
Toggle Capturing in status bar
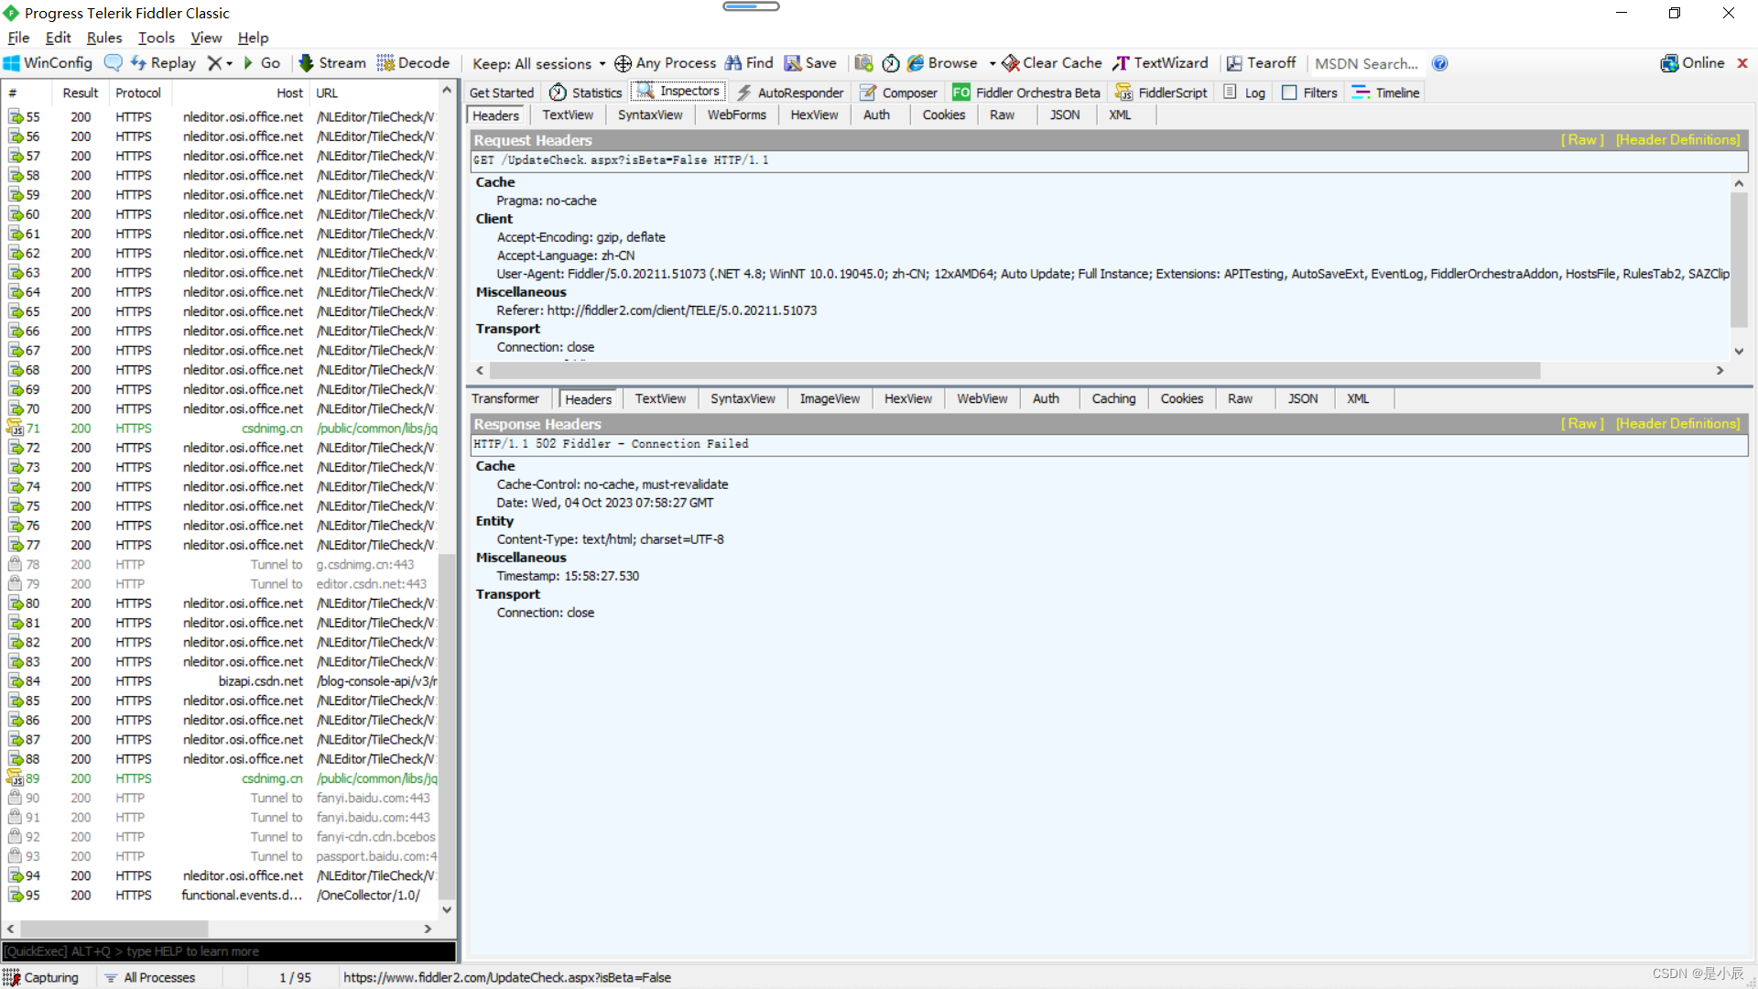pyautogui.click(x=41, y=977)
